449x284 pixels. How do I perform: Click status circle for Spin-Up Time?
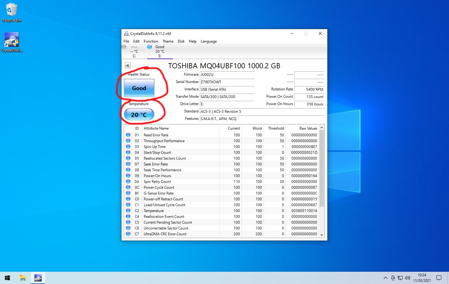tap(128, 146)
